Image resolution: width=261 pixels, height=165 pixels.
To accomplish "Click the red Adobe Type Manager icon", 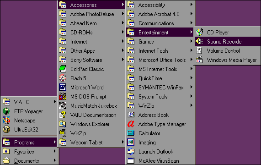I will [x=131, y=124].
